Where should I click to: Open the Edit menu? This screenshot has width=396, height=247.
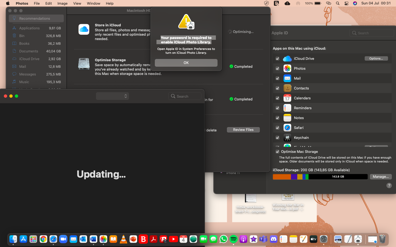49,3
